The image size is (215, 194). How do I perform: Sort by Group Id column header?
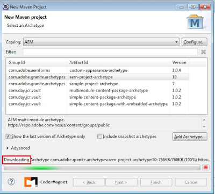pyautogui.click(x=37, y=63)
